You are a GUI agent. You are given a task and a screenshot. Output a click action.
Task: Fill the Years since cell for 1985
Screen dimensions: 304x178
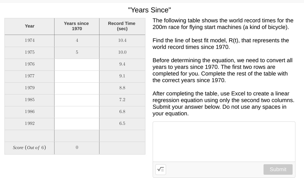point(76,100)
